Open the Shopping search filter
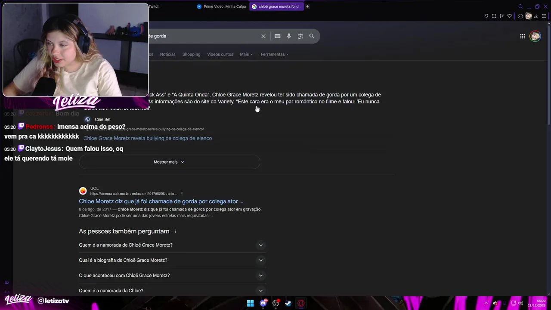Image resolution: width=551 pixels, height=310 pixels. tap(191, 54)
